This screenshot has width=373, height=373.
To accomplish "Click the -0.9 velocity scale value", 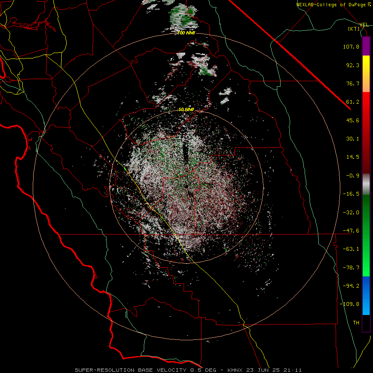I will (353, 176).
